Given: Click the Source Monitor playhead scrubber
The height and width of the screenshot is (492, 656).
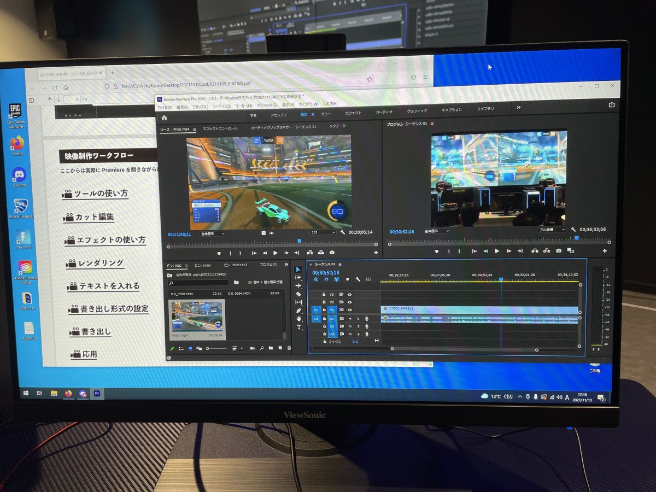Looking at the screenshot, I should [299, 241].
